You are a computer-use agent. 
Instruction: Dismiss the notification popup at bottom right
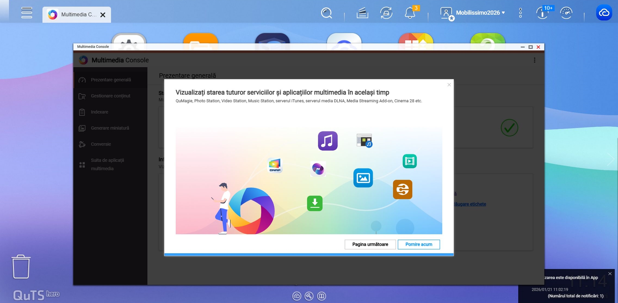(610, 274)
